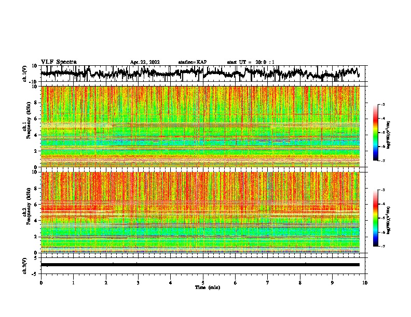Viewport: 411px width, 317px height.
Task: Click the time axis tick label "4"
Action: point(171,283)
